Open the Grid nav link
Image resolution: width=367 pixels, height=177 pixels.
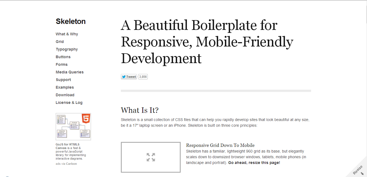60,42
